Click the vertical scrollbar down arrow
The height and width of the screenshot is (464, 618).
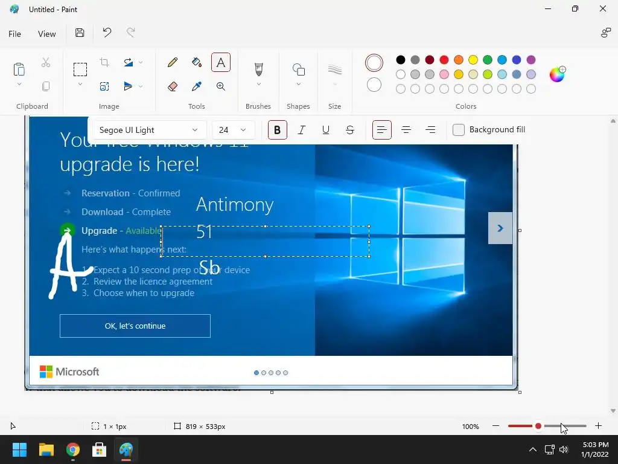click(613, 411)
